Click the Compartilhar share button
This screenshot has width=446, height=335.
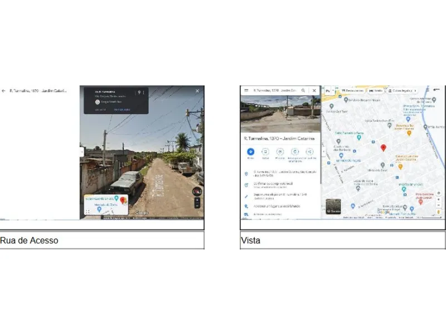click(x=309, y=152)
